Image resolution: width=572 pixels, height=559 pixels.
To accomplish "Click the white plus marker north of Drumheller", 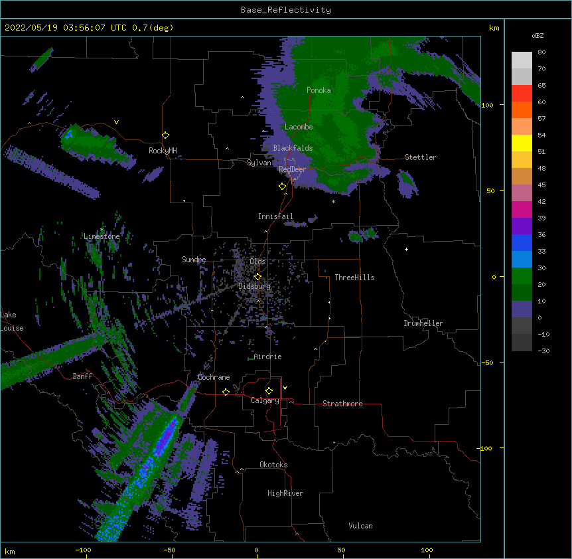I will point(406,249).
